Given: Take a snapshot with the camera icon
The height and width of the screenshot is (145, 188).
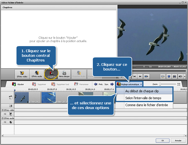Looking at the screenshot, I should tap(174, 77).
